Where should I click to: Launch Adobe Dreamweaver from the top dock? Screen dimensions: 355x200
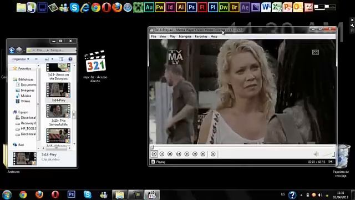click(224, 7)
